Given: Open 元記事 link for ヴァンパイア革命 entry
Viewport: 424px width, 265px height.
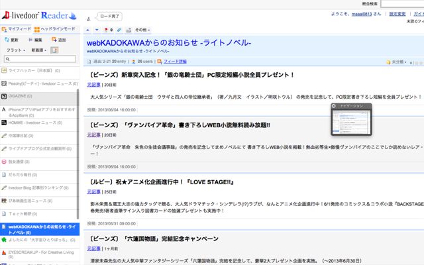Looking at the screenshot, I should [x=94, y=134].
